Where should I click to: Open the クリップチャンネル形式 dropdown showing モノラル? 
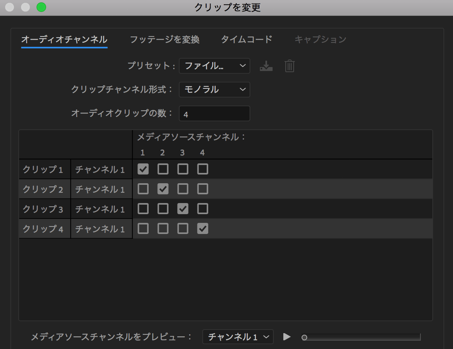[x=214, y=90]
